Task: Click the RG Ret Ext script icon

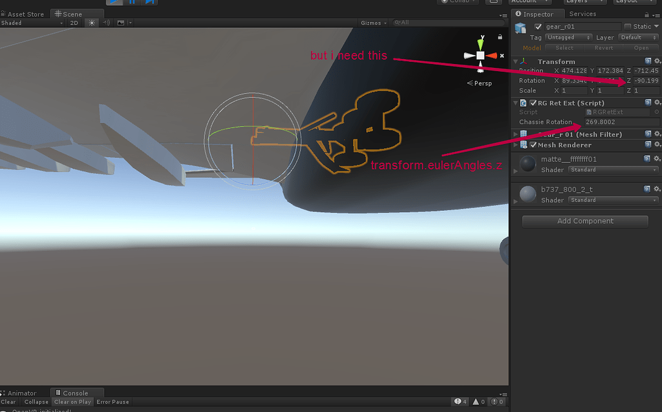Action: coord(522,103)
